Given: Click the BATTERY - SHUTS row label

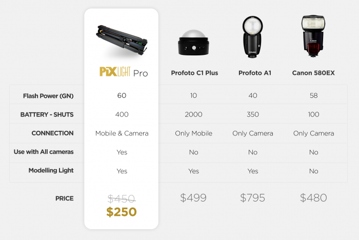Looking at the screenshot, I should click(47, 114).
